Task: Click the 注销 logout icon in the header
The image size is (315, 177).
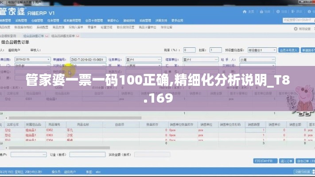Action: (278, 12)
